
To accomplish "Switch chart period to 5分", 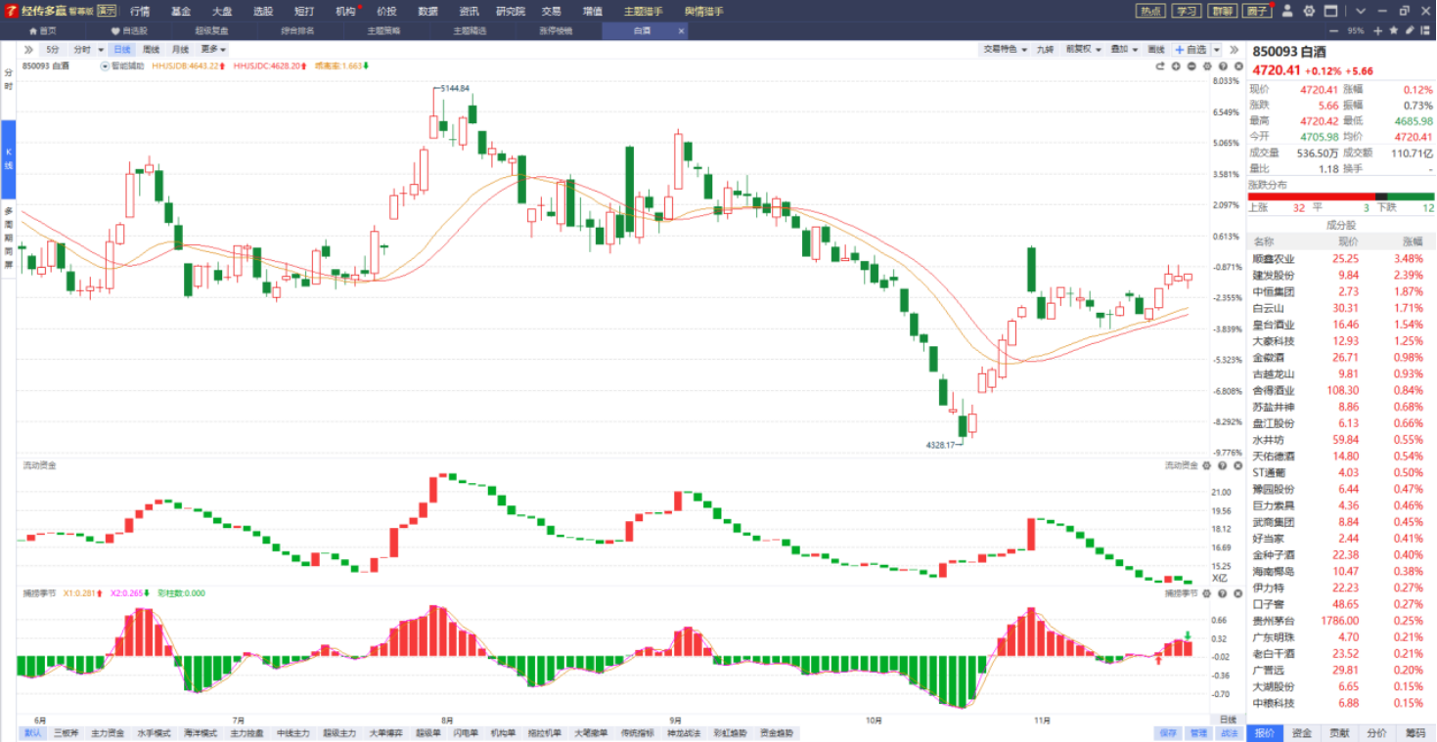I will 52,50.
